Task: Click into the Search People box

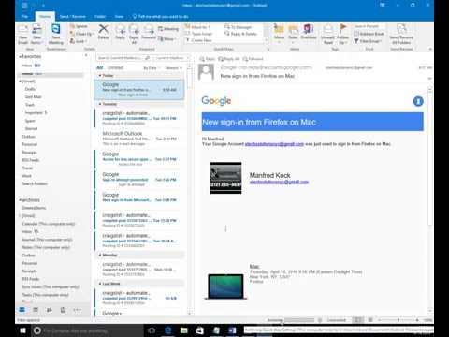Action: [x=369, y=26]
